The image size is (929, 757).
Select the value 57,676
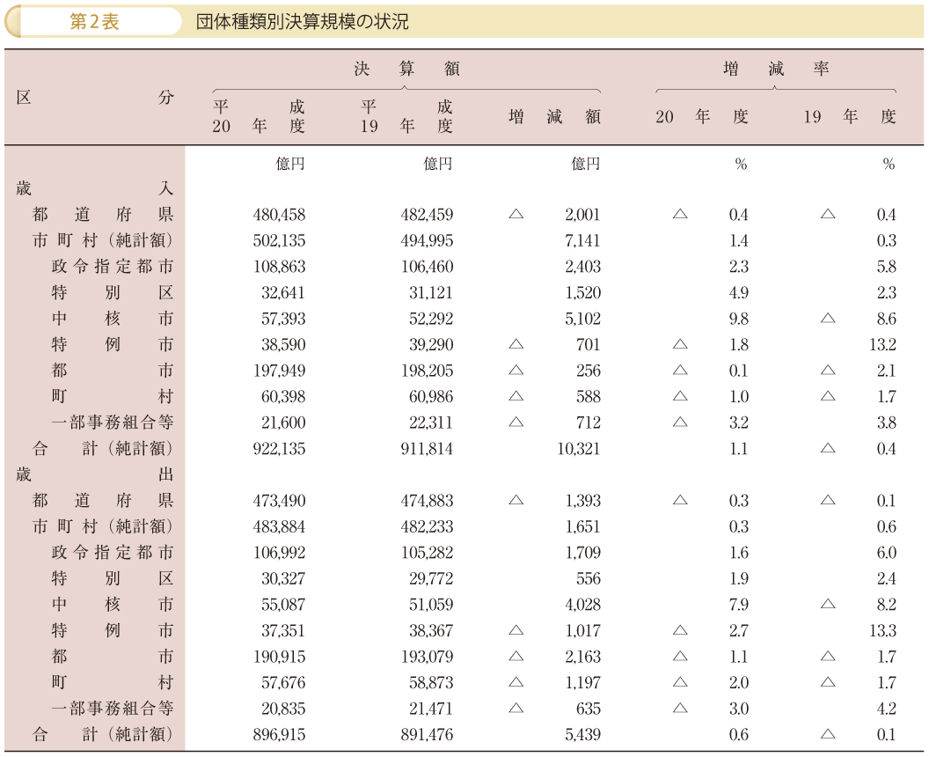283,683
